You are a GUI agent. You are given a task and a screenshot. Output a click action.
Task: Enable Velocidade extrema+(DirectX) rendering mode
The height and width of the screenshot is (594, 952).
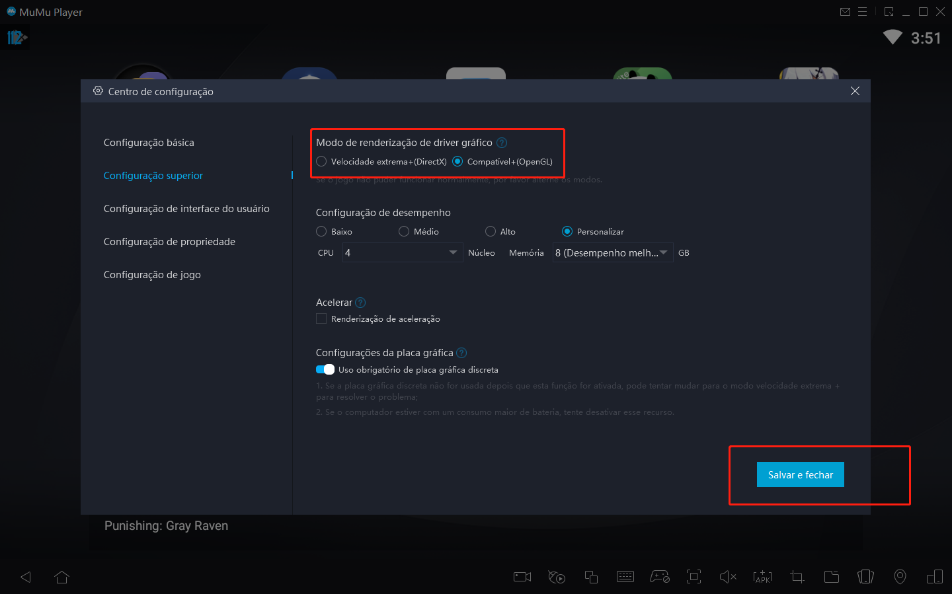[x=321, y=161]
